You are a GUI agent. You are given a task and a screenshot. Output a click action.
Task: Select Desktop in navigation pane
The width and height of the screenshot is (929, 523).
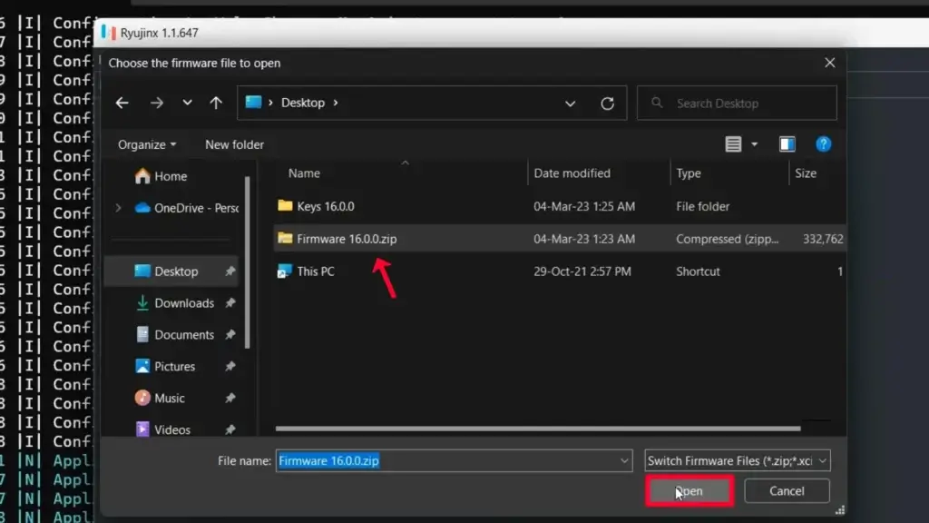(171, 271)
